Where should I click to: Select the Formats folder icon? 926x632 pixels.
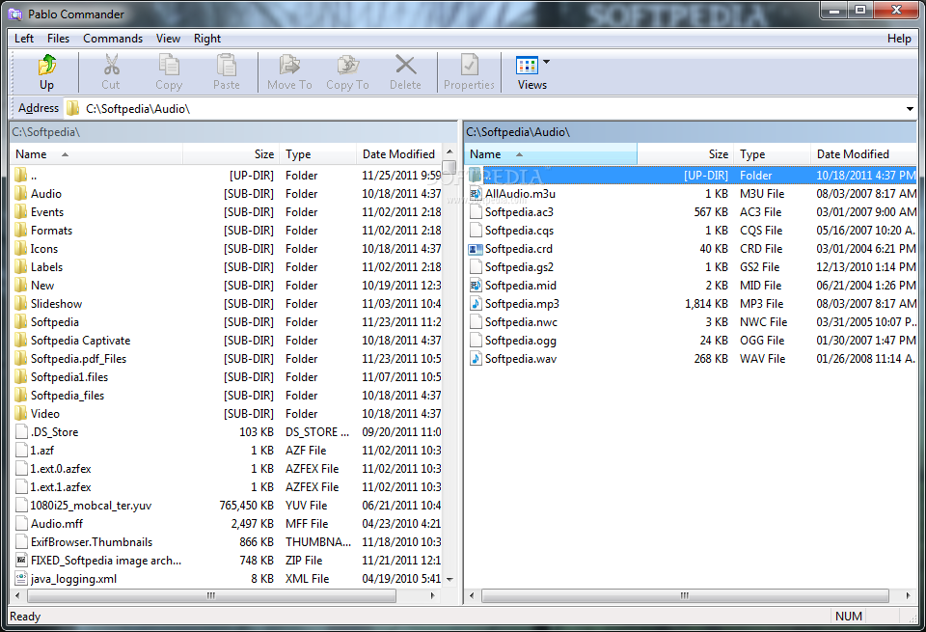pos(20,231)
